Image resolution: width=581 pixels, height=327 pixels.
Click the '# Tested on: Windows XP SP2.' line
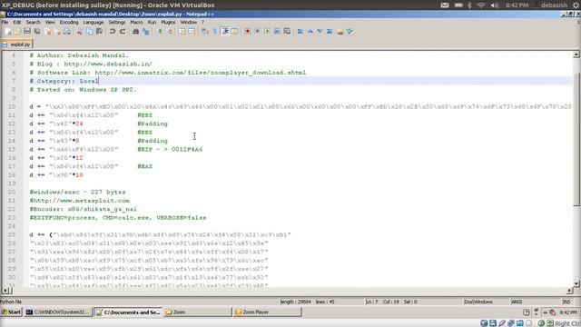(x=83, y=90)
